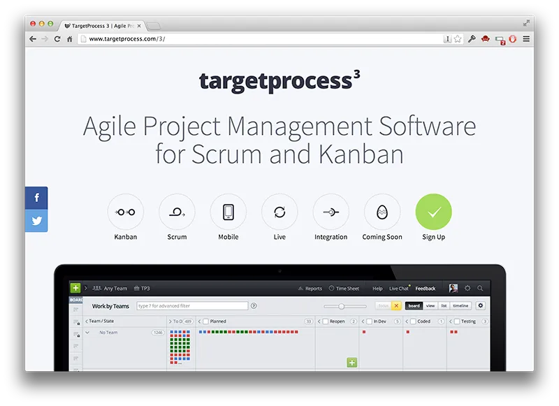Share the page via Twitter button
Screen dimensions: 559x406
coord(36,221)
